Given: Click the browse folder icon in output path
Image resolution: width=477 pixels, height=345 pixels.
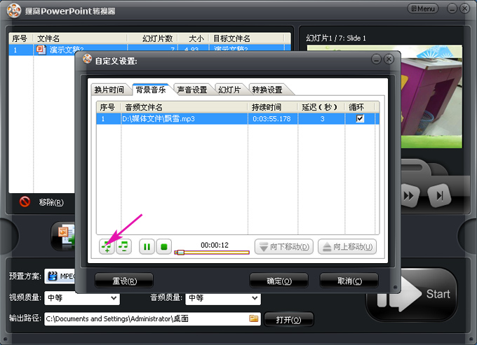Looking at the screenshot, I should (x=254, y=318).
